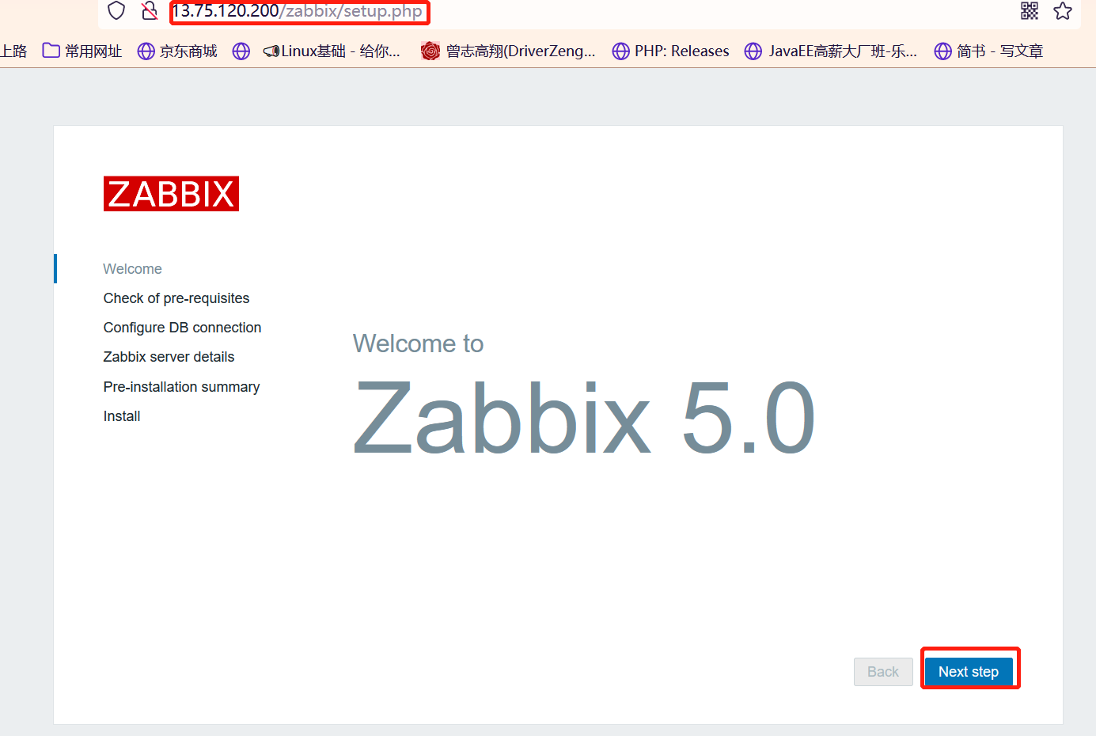Click the Zabbix 5.0 title text
The width and height of the screenshot is (1096, 736).
[584, 417]
